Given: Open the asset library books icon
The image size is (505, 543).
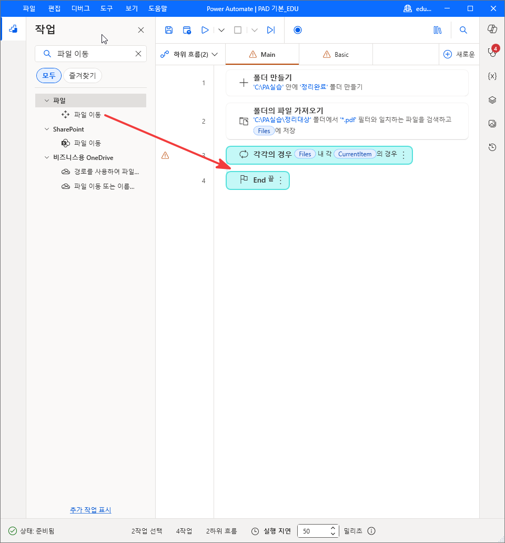Looking at the screenshot, I should click(438, 30).
